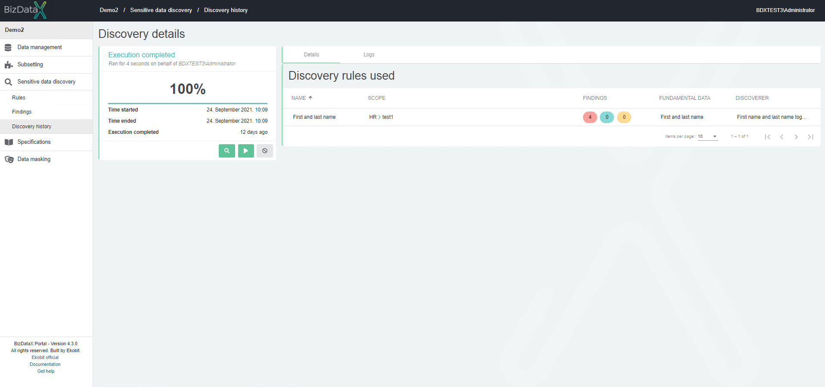Click the Get help link

point(46,371)
